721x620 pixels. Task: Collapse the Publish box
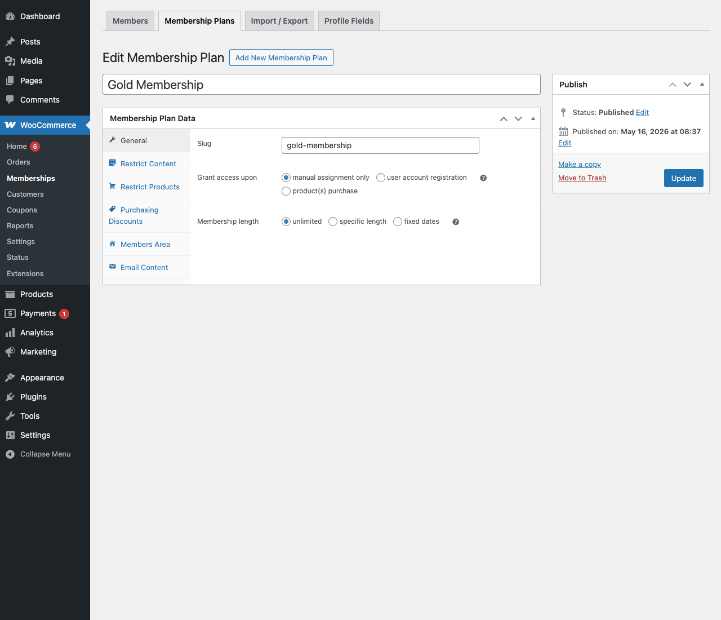pyautogui.click(x=702, y=85)
